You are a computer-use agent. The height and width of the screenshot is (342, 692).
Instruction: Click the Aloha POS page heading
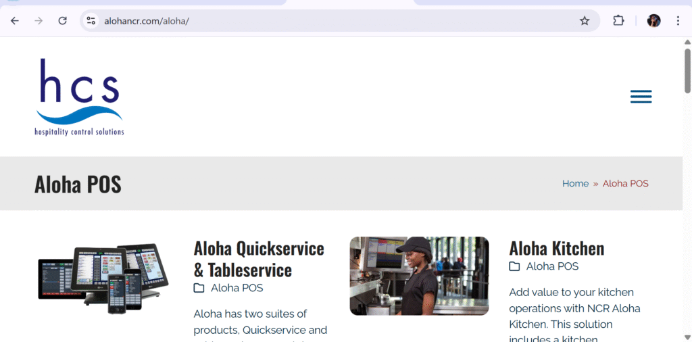tap(78, 185)
